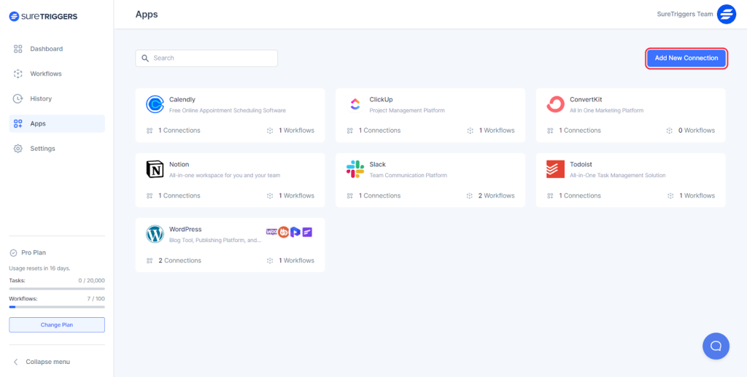Click the Add New Connection button

[686, 58]
